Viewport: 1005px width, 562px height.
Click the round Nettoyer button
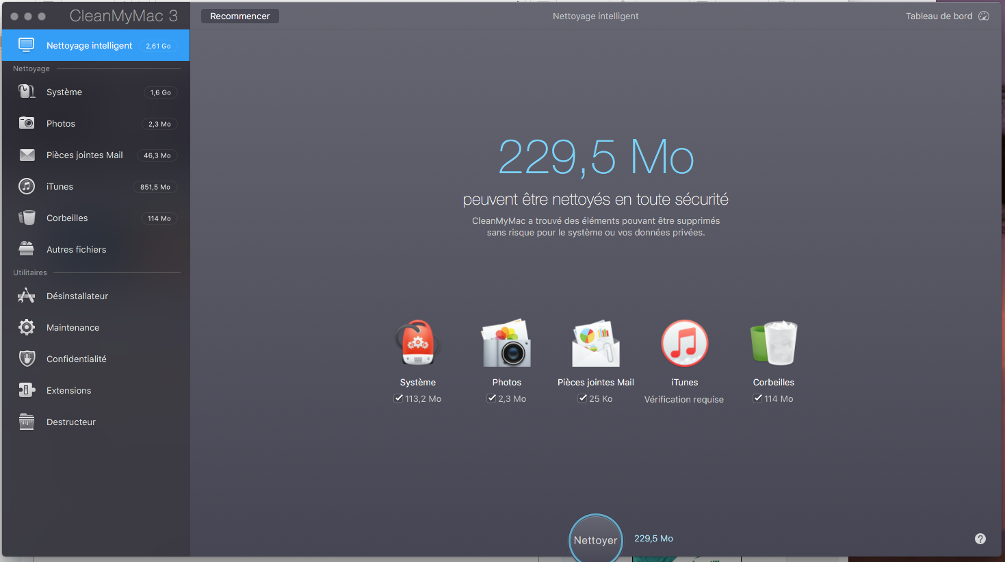point(596,539)
